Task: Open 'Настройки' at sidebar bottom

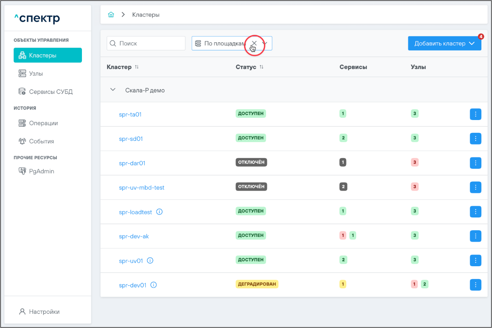Action: coord(44,312)
